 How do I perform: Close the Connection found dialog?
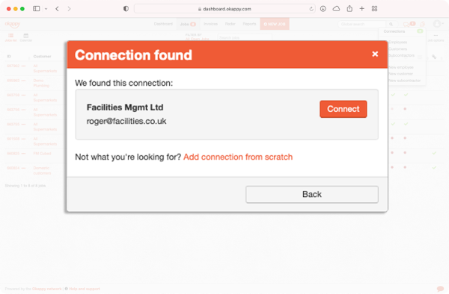[375, 54]
